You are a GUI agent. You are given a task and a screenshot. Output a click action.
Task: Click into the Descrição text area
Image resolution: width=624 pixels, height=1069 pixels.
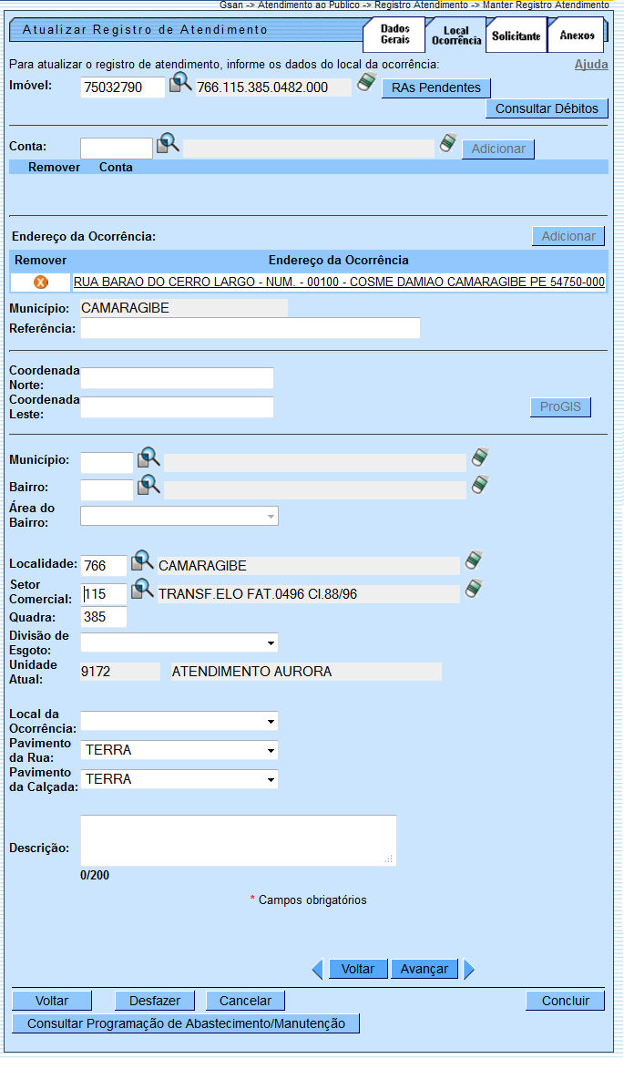238,840
